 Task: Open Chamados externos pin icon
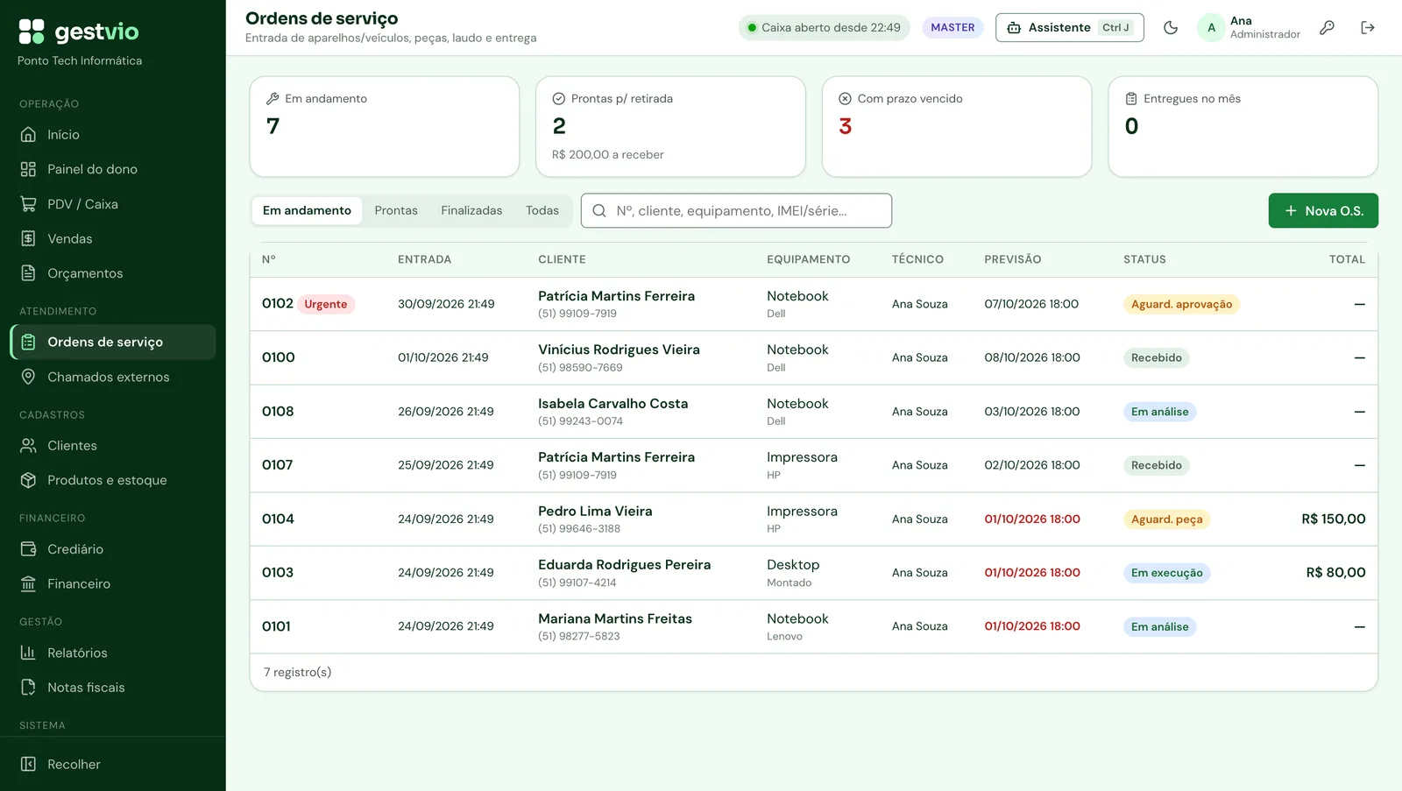pyautogui.click(x=28, y=377)
